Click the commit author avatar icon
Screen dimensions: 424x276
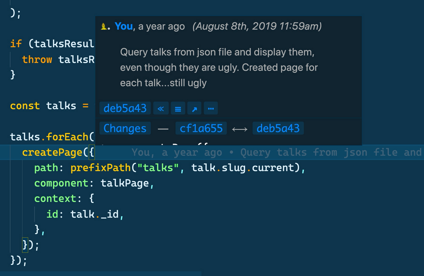pyautogui.click(x=104, y=26)
